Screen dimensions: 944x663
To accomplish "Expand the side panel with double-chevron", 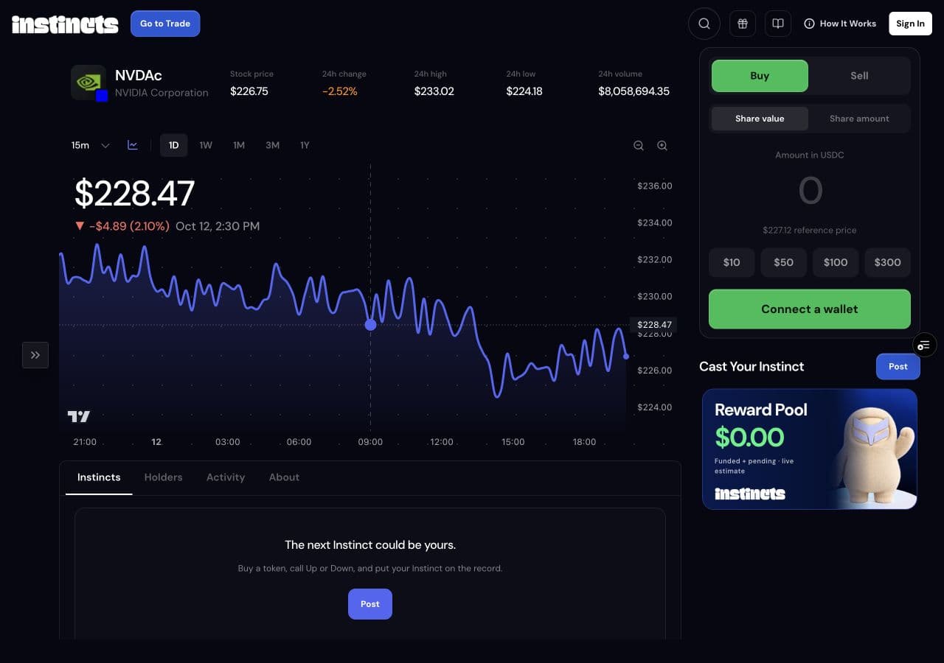I will (x=35, y=355).
